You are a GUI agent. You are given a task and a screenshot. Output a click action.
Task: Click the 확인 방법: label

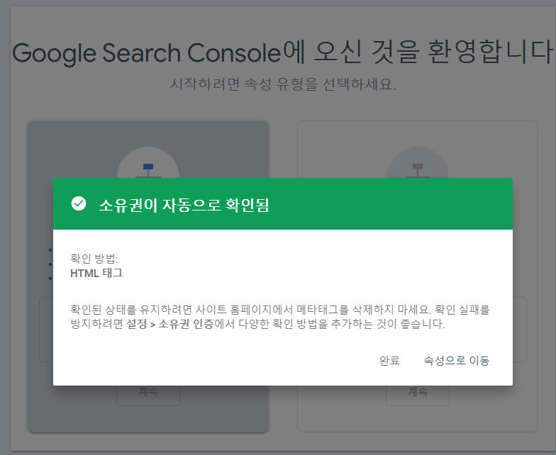tap(94, 258)
